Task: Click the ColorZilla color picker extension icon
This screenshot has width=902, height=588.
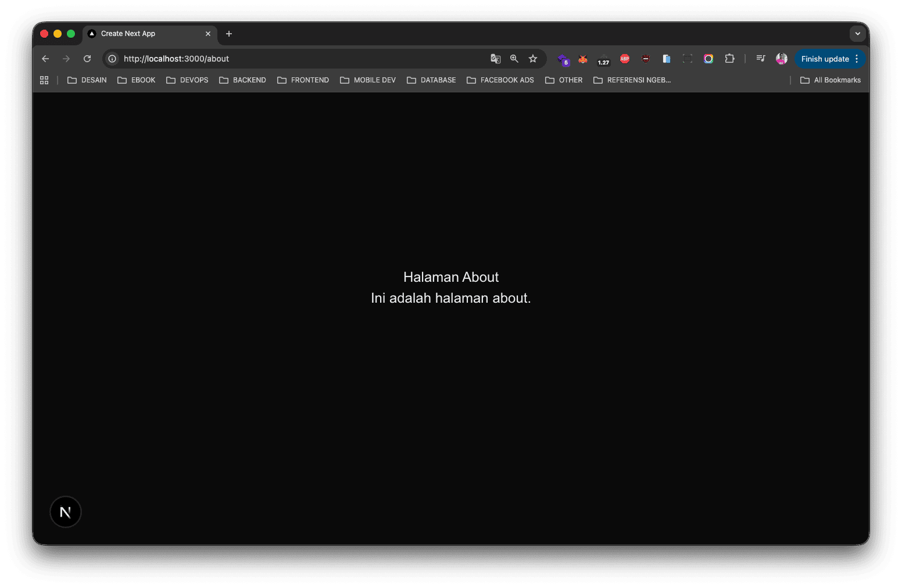Action: (708, 59)
